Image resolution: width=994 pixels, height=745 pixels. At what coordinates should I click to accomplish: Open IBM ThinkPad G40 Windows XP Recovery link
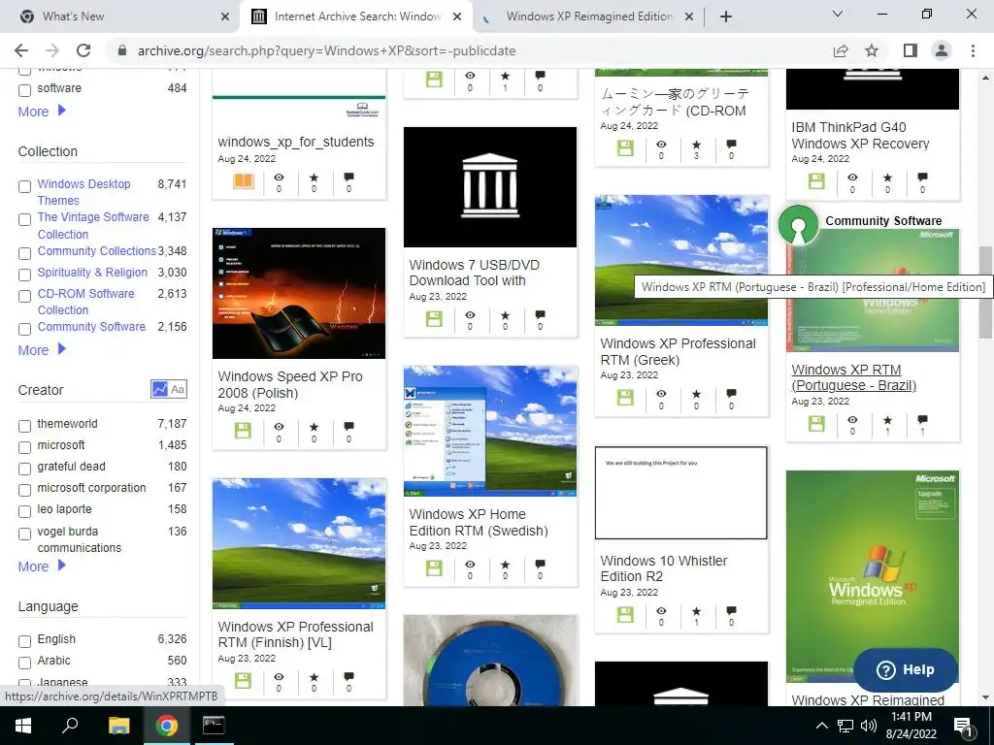tap(860, 136)
